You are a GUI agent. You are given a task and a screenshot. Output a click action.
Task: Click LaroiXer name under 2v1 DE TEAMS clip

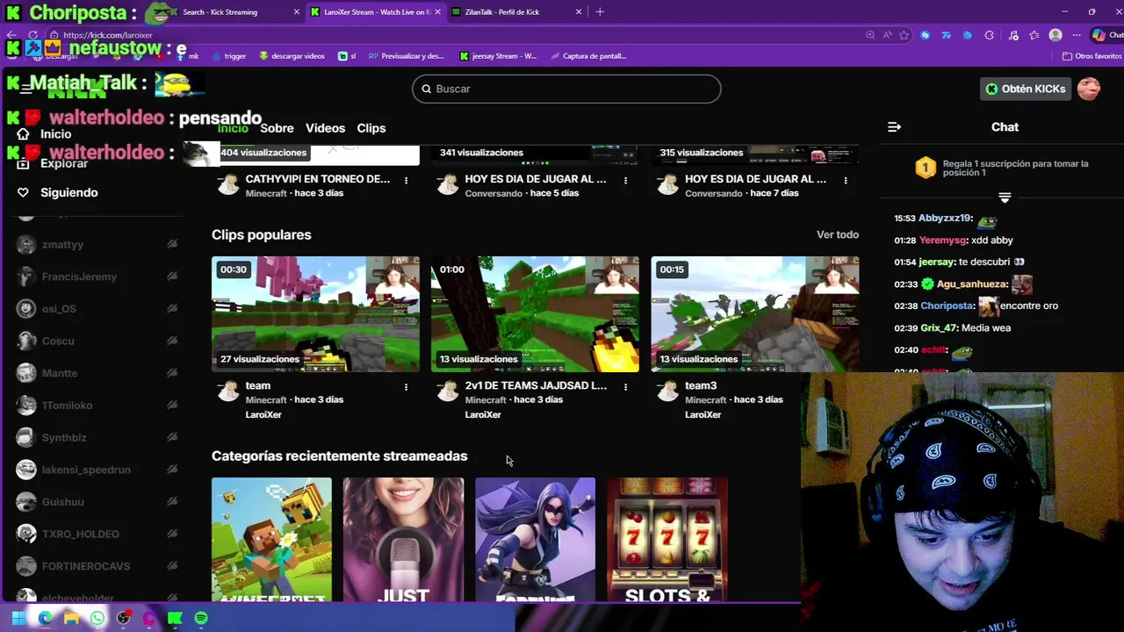(x=483, y=415)
